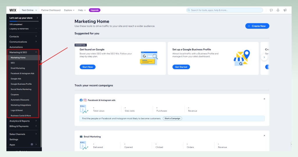Expand the Contacts sidebar section

pos(23,36)
